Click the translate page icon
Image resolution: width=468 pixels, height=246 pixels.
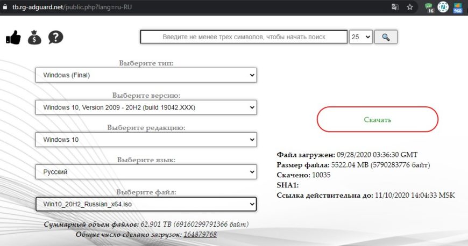point(395,7)
